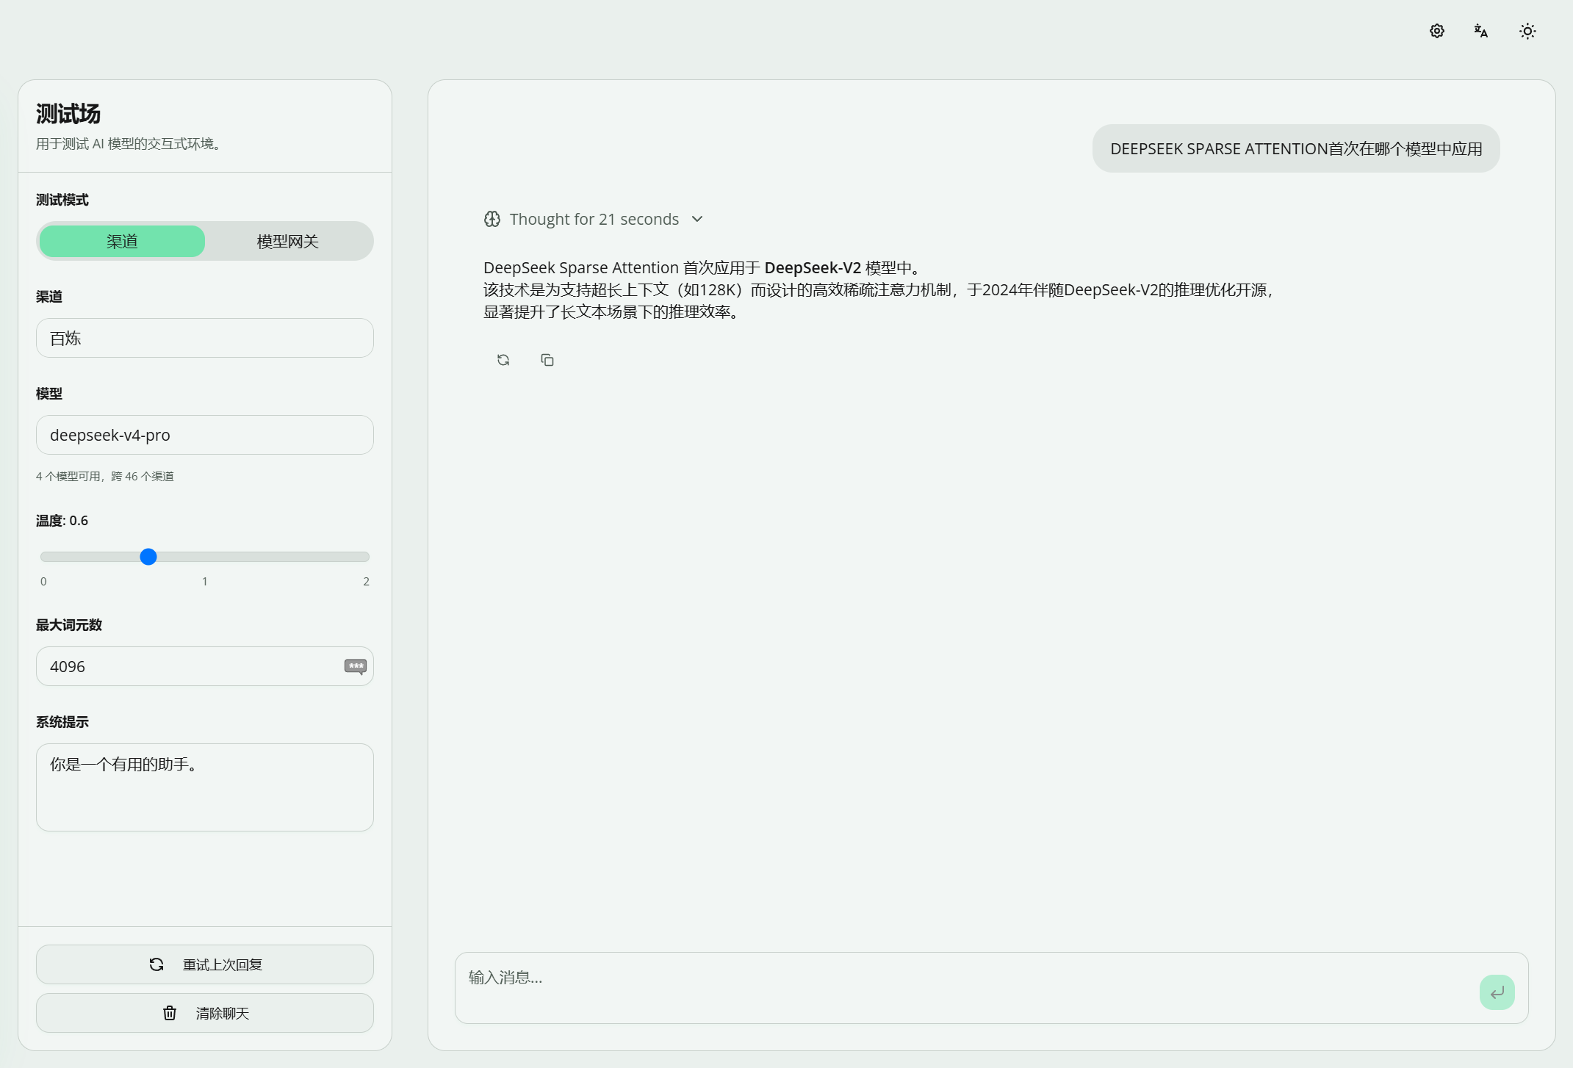This screenshot has height=1068, width=1573.
Task: Click the 重试上次回复 button
Action: point(205,964)
